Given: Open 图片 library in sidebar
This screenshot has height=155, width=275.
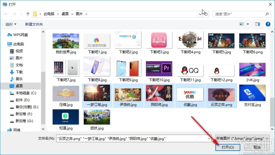Looking at the screenshot, I should coord(16,58).
